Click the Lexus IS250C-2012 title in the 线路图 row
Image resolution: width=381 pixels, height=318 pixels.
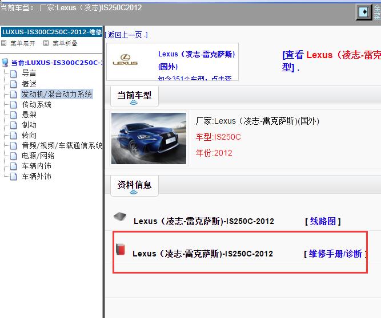coord(203,221)
